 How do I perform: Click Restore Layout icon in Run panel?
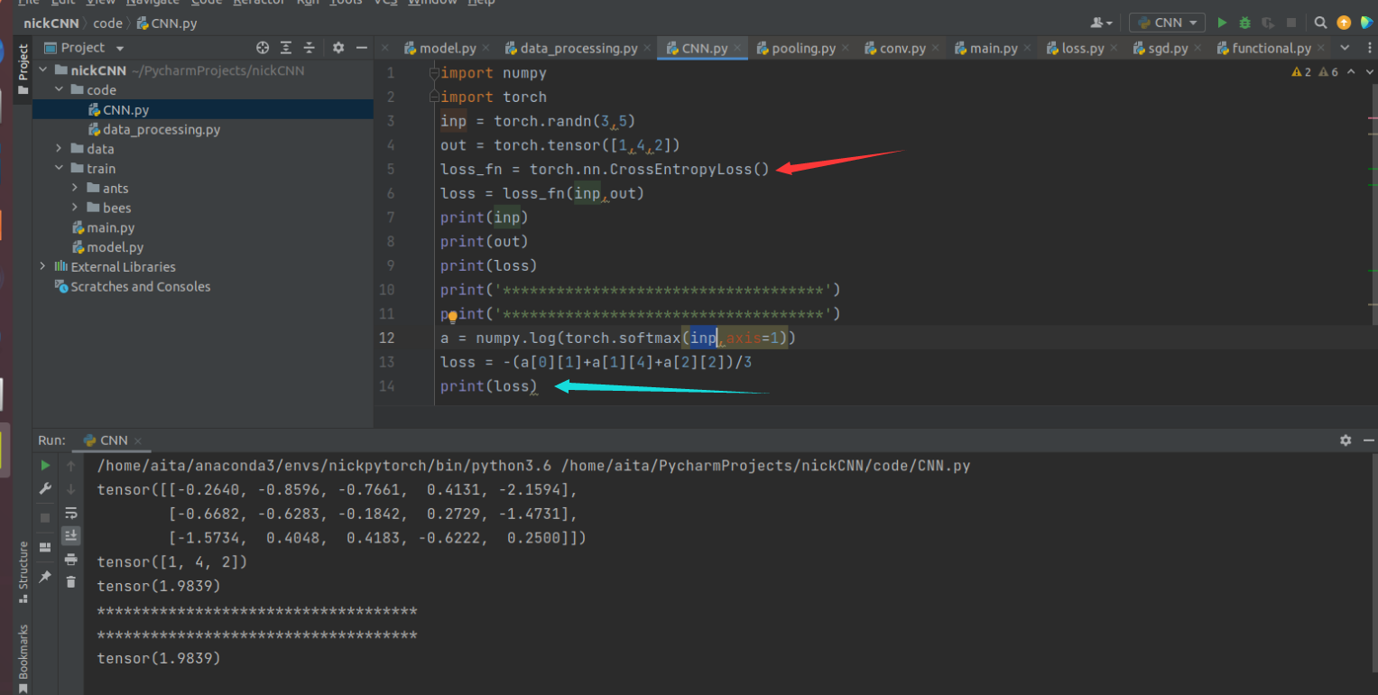tap(45, 547)
